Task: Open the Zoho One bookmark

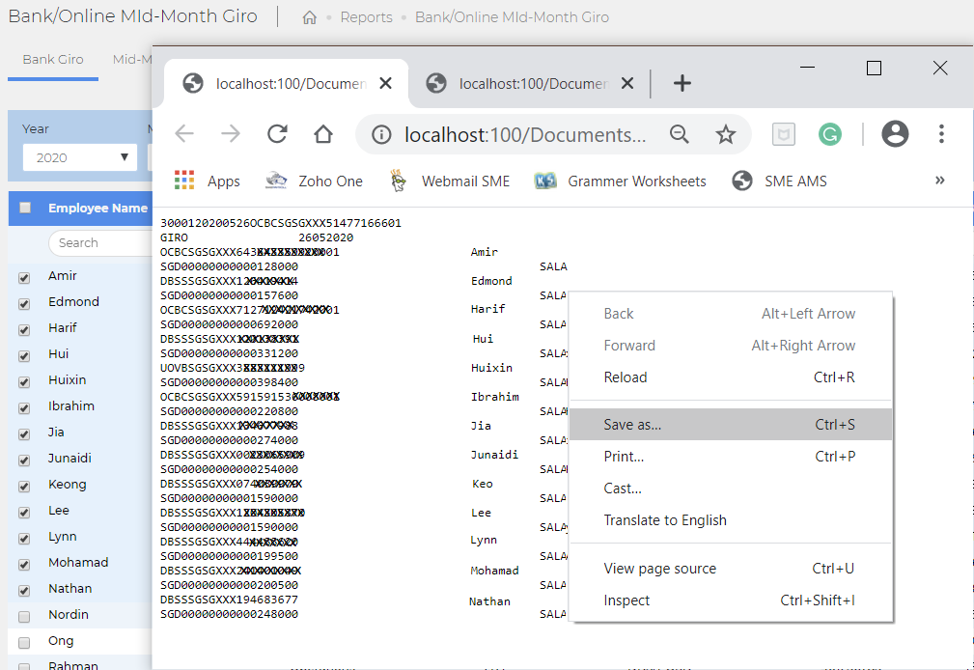Action: pyautogui.click(x=314, y=181)
